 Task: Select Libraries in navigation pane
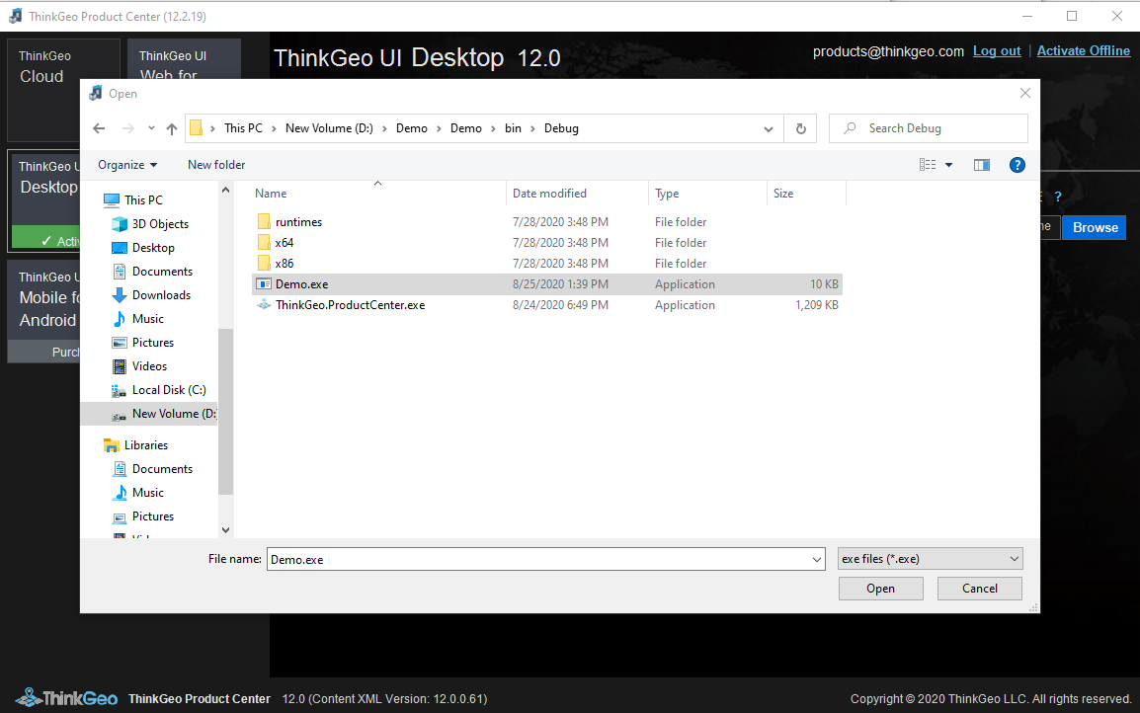pyautogui.click(x=136, y=445)
